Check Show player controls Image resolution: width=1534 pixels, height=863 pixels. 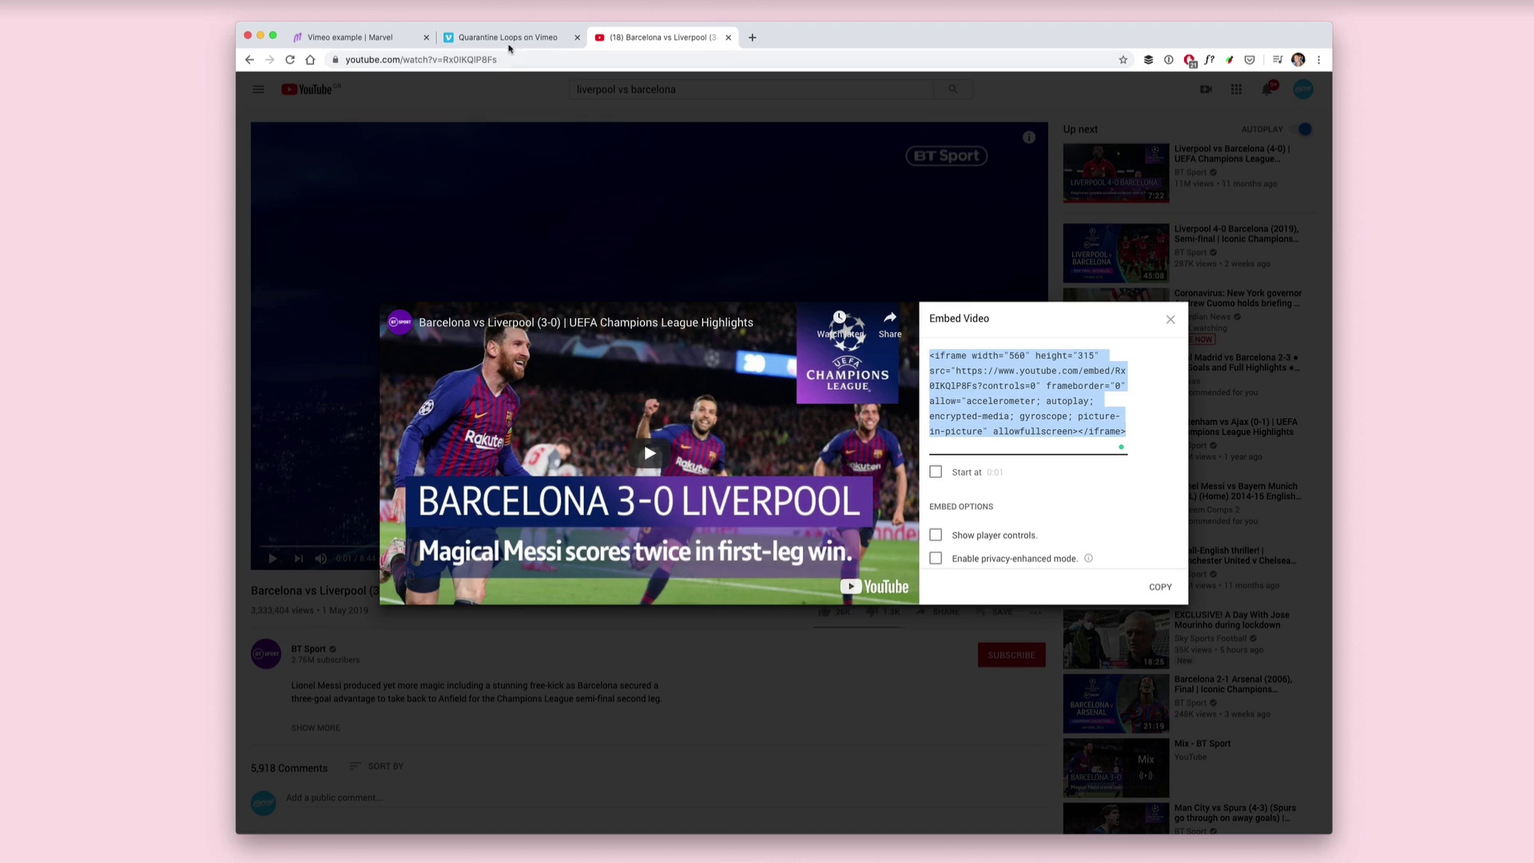tap(936, 535)
